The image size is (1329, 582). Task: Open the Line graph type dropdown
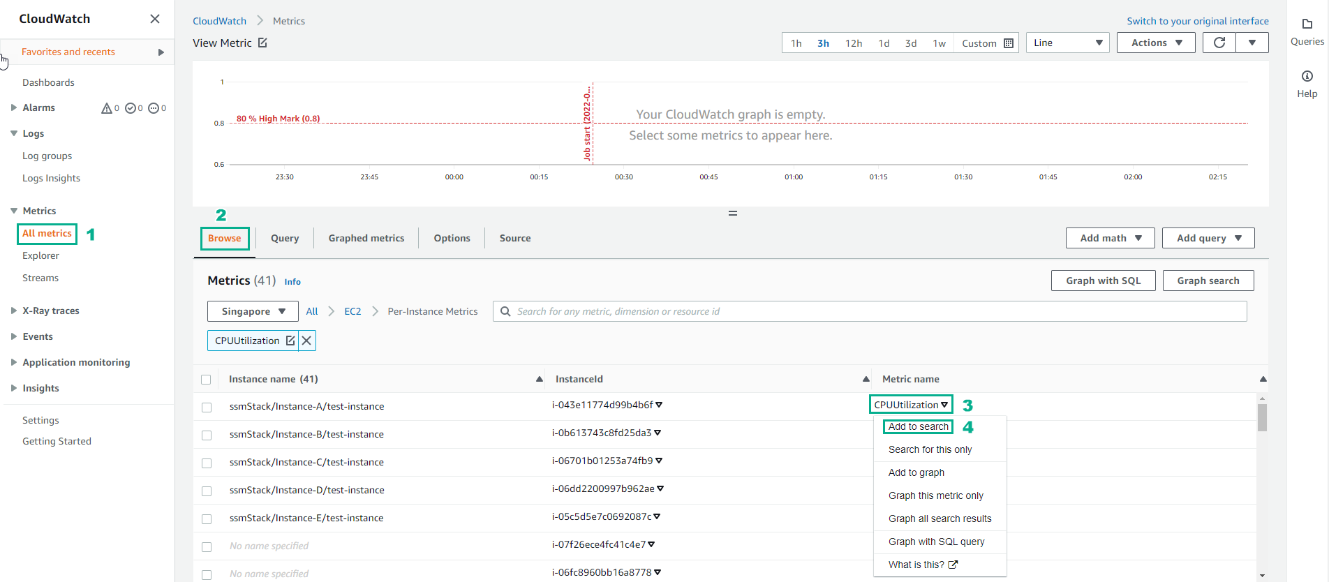point(1067,43)
